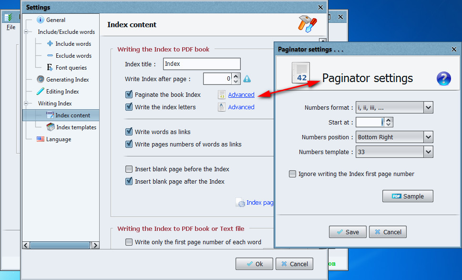462x280 pixels.
Task: Check Ignore writing the Index first page number
Action: pos(292,174)
